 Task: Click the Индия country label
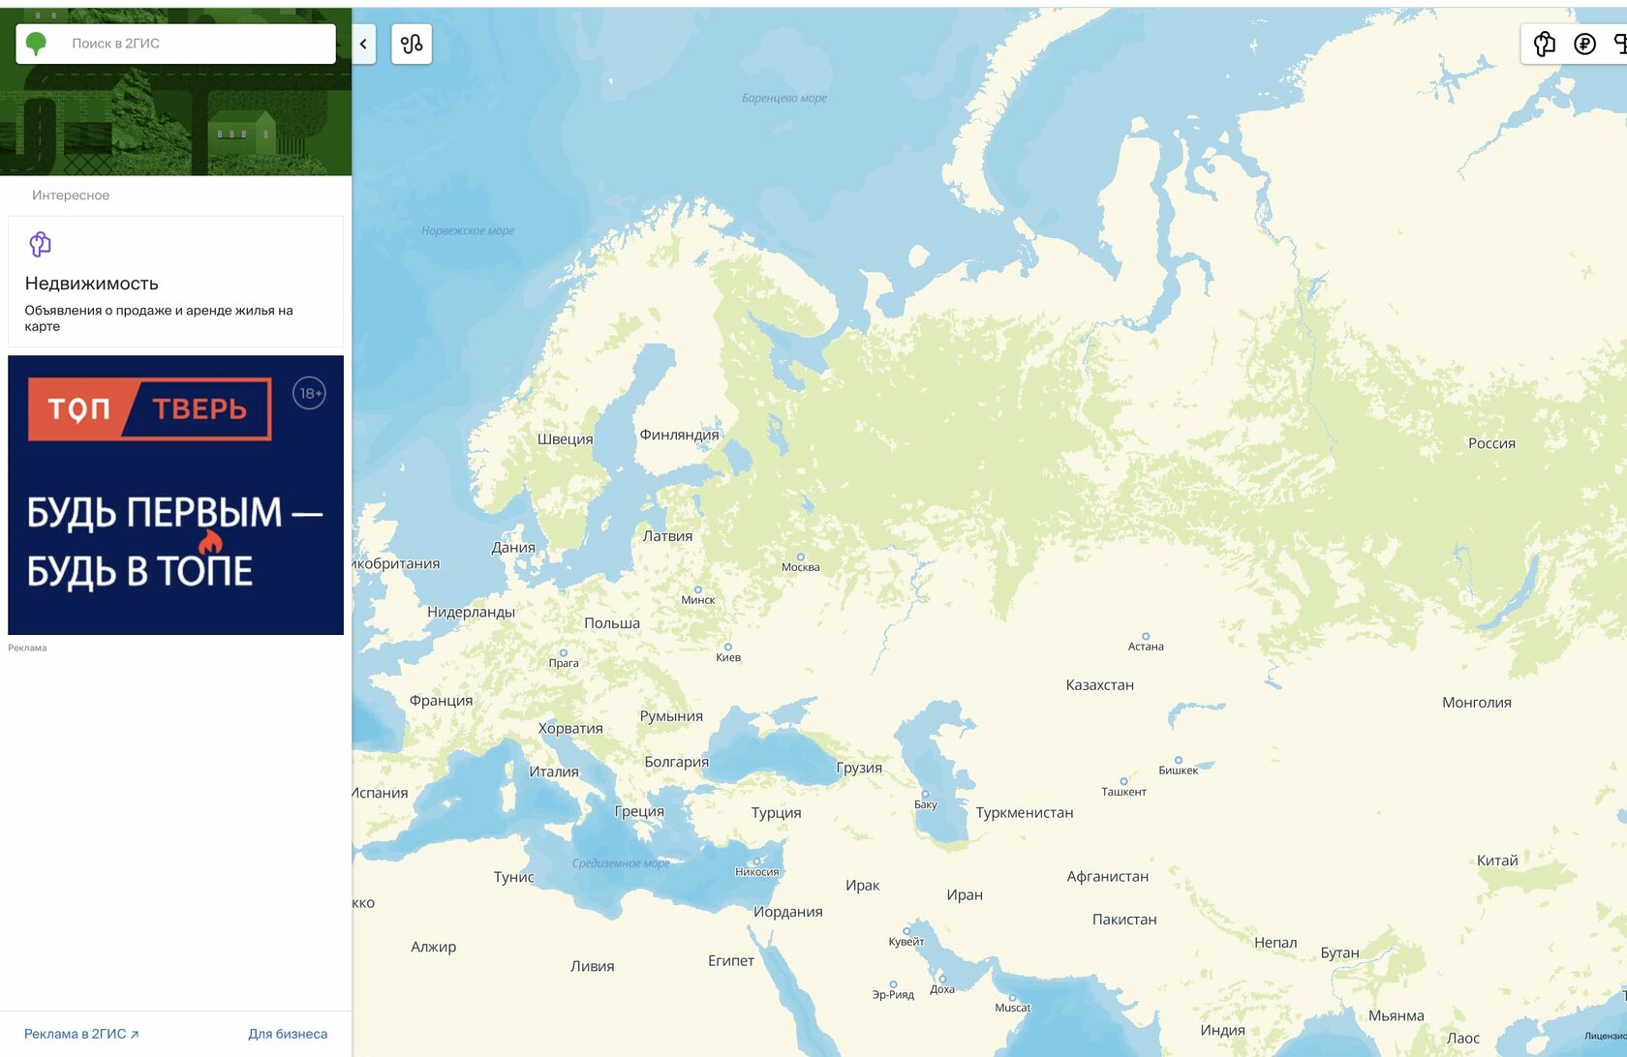[1222, 1030]
